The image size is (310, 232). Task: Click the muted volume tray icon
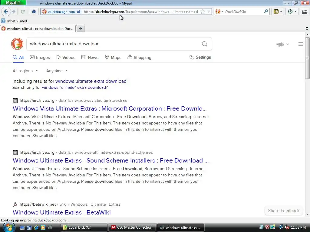click(x=287, y=227)
